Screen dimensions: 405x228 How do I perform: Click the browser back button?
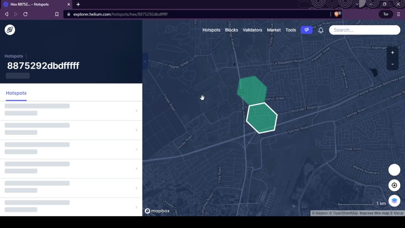7,14
